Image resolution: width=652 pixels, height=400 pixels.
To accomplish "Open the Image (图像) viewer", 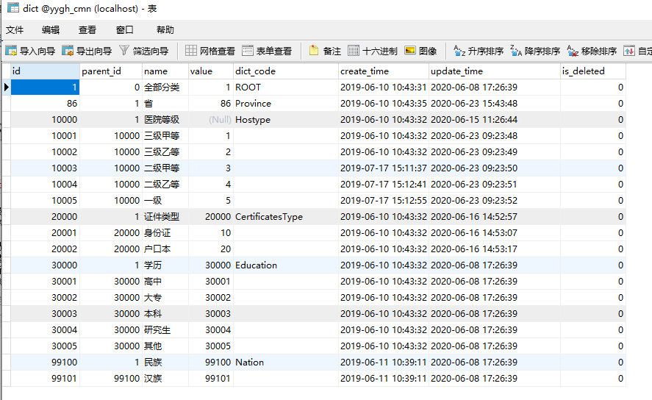I will coord(420,51).
